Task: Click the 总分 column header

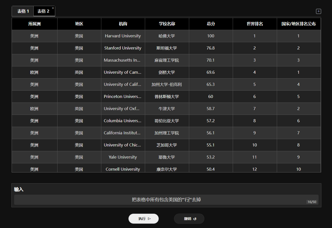Action: coord(211,24)
